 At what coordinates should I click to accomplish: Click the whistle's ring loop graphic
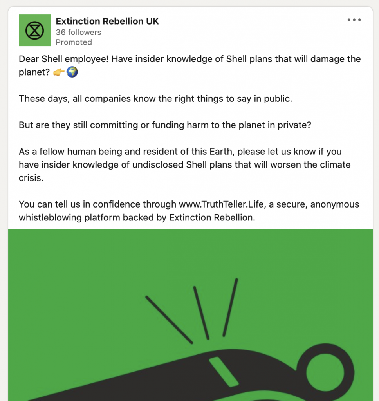point(325,372)
